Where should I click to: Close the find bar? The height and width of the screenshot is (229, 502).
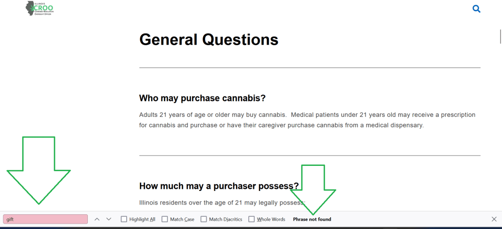point(494,219)
